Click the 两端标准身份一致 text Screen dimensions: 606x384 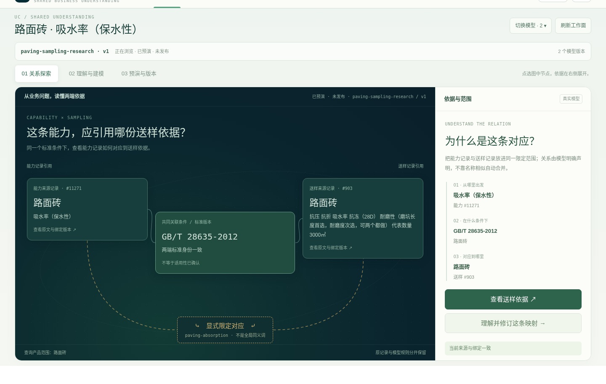point(182,250)
